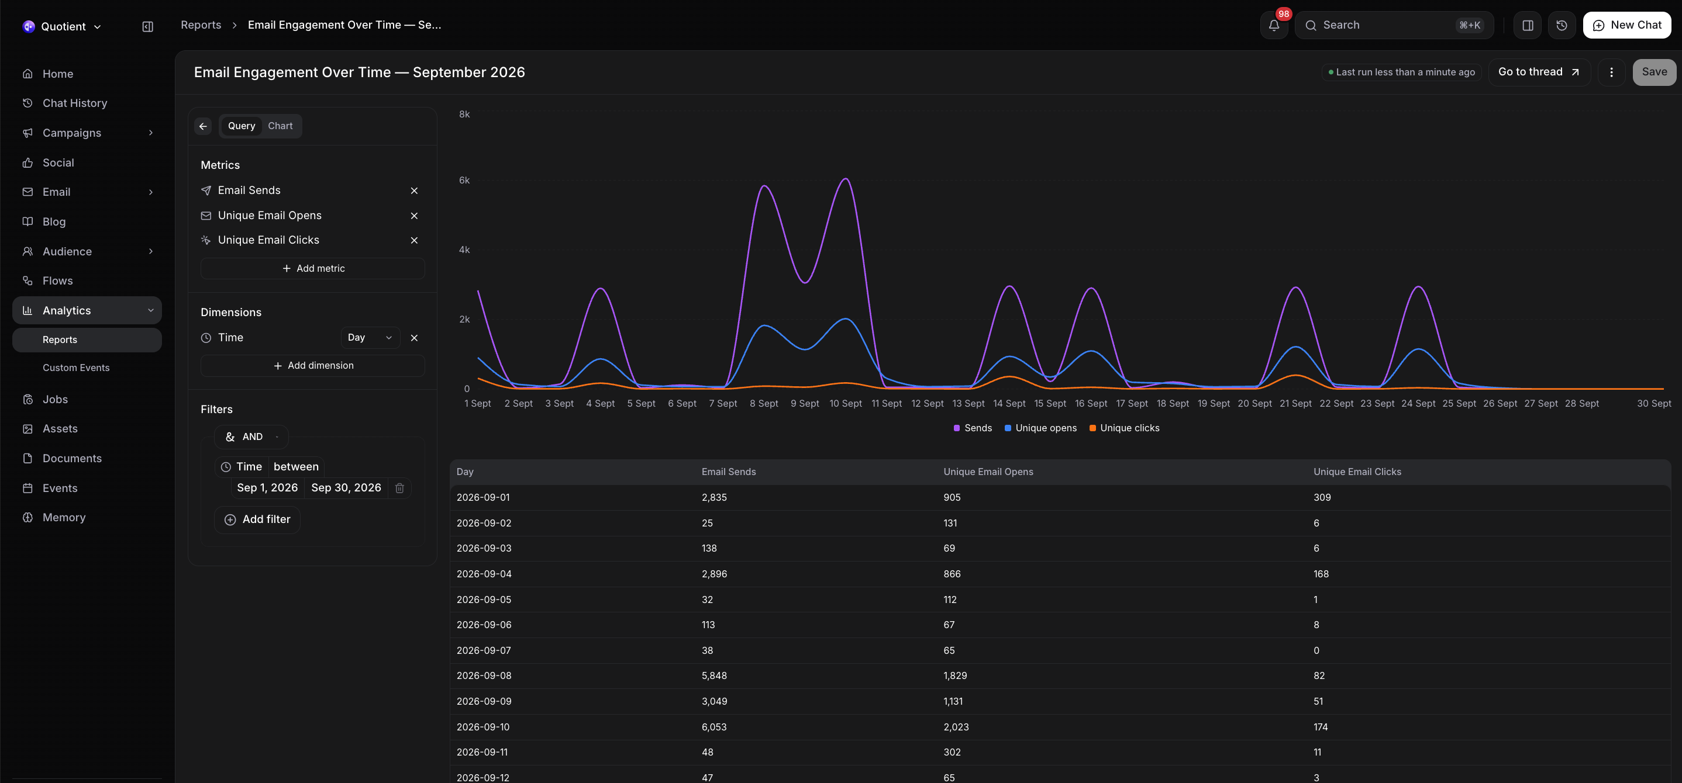
Task: Open Home in the sidebar
Action: [87, 74]
